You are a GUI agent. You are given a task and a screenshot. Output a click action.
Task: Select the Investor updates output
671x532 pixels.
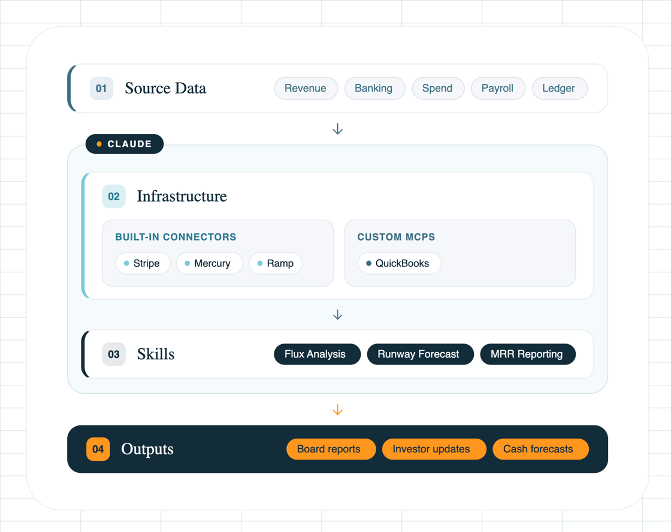[x=434, y=449]
